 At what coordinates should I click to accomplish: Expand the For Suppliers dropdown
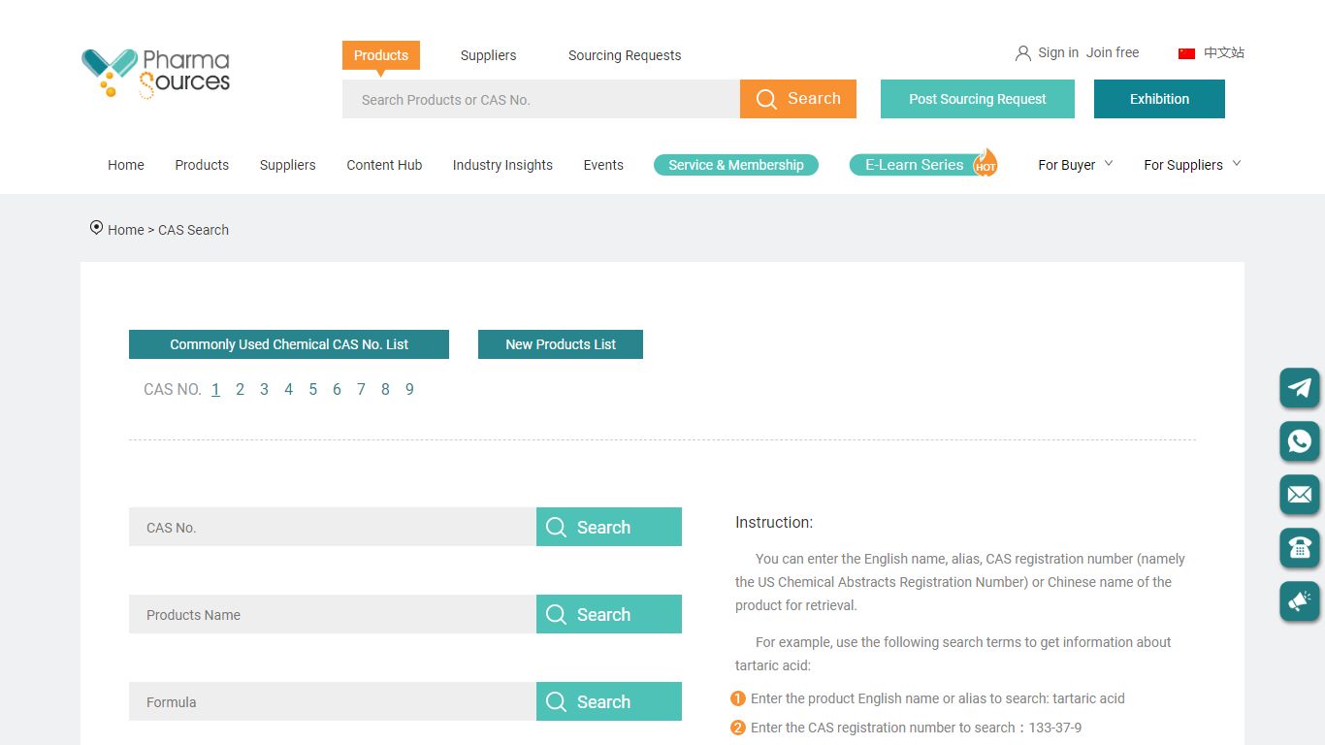pyautogui.click(x=1193, y=165)
